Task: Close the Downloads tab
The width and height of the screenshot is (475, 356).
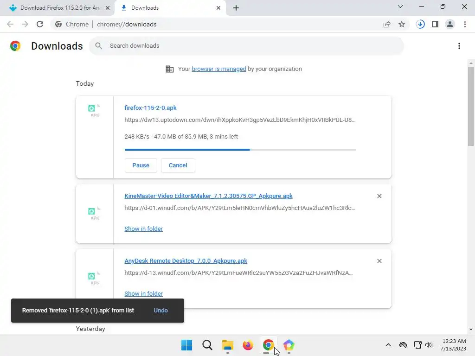Action: pyautogui.click(x=218, y=8)
